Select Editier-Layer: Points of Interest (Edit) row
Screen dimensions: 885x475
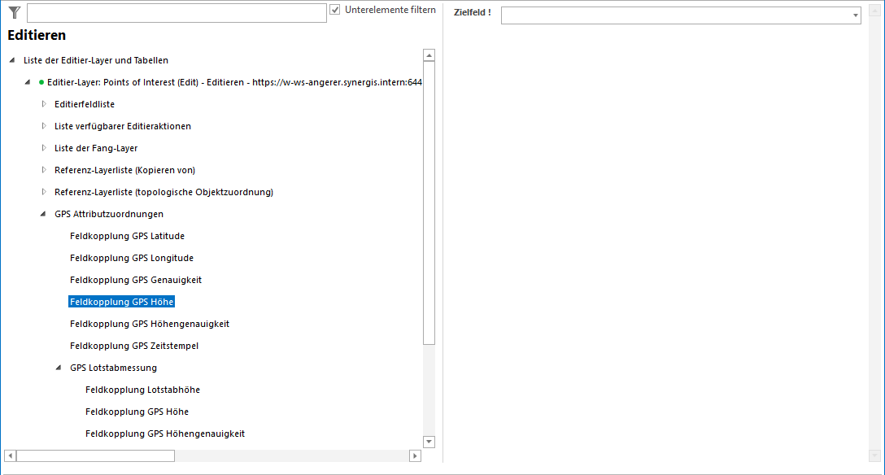pyautogui.click(x=234, y=82)
